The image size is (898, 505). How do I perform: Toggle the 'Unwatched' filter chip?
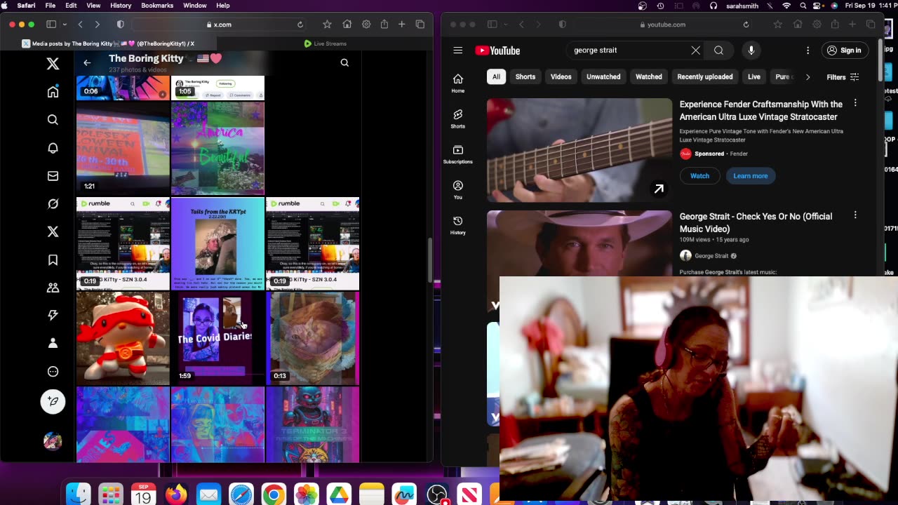[603, 77]
